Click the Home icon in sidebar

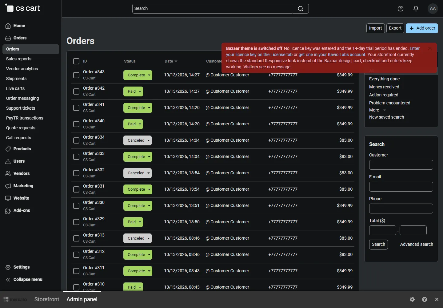[x=8, y=26]
